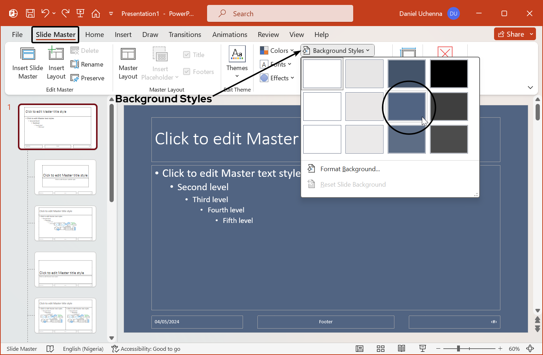Screen dimensions: 543x355
Task: Switch to Slide Sorter view icon
Action: coord(380,349)
